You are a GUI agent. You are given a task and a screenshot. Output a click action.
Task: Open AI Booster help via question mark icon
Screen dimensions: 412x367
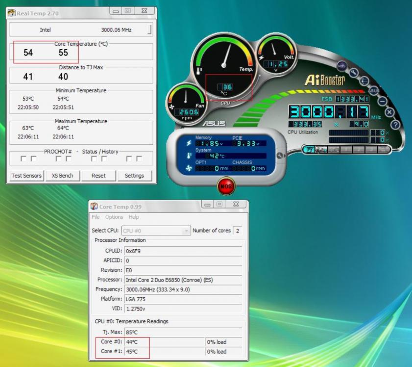click(x=395, y=125)
